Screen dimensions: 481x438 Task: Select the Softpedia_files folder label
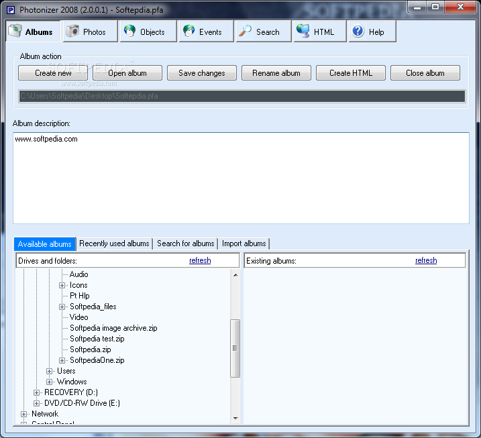coord(93,307)
